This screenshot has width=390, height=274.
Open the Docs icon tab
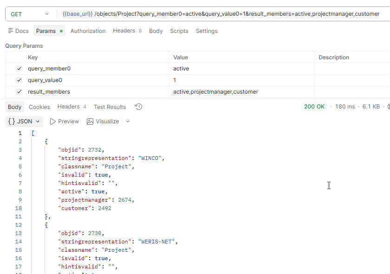(x=18, y=31)
